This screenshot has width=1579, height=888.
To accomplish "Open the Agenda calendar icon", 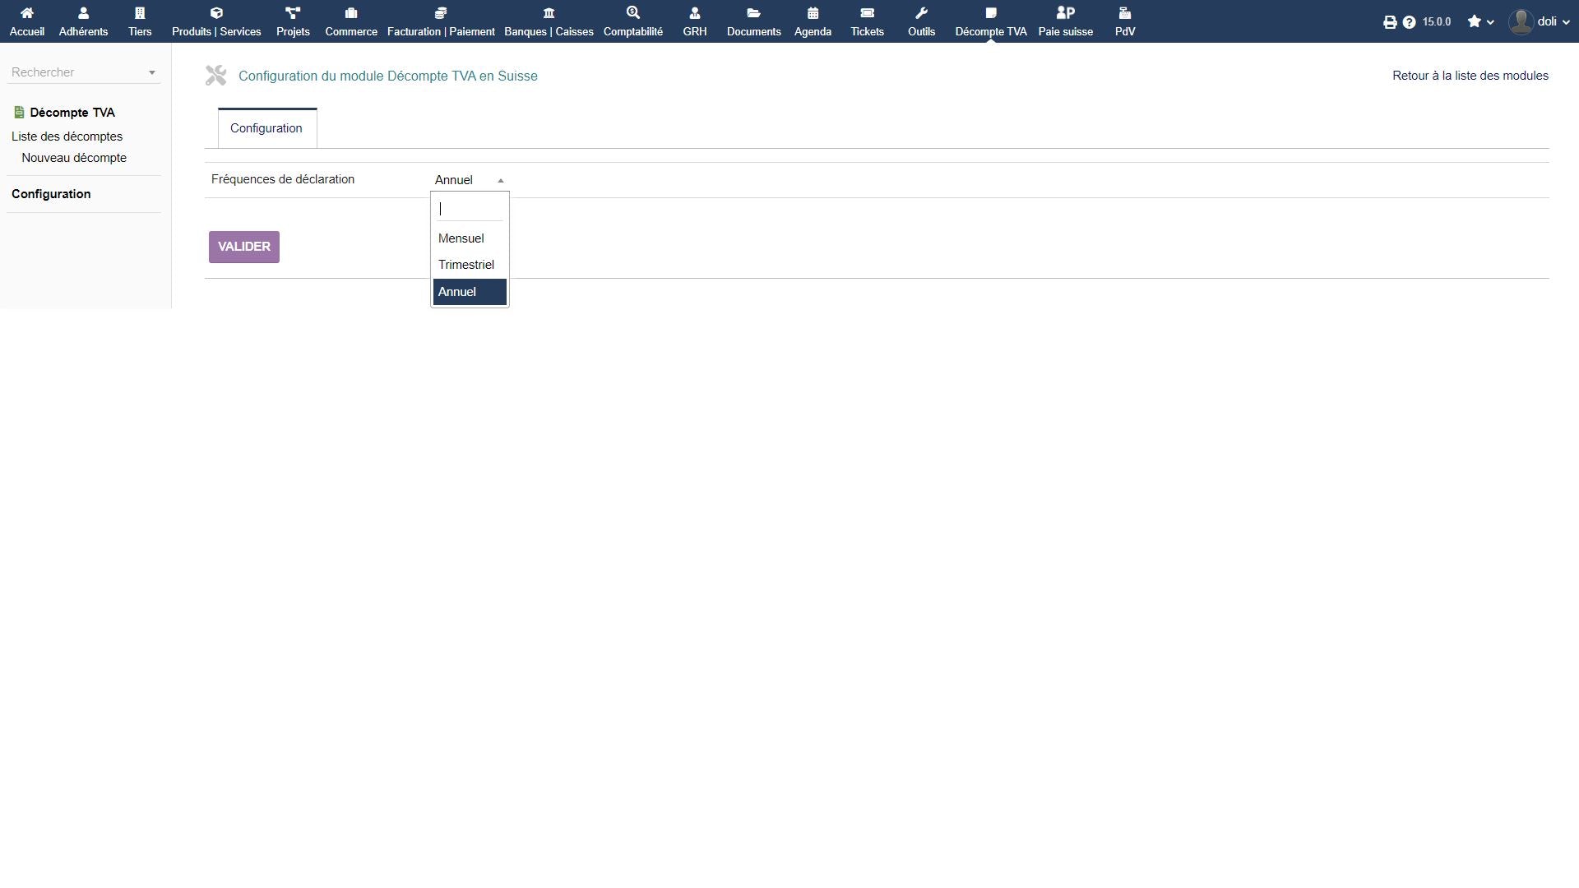I will (x=813, y=13).
